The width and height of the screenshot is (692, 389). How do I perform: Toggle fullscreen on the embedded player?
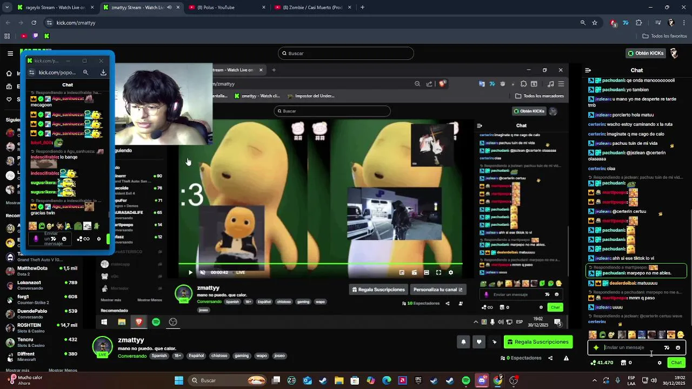438,272
